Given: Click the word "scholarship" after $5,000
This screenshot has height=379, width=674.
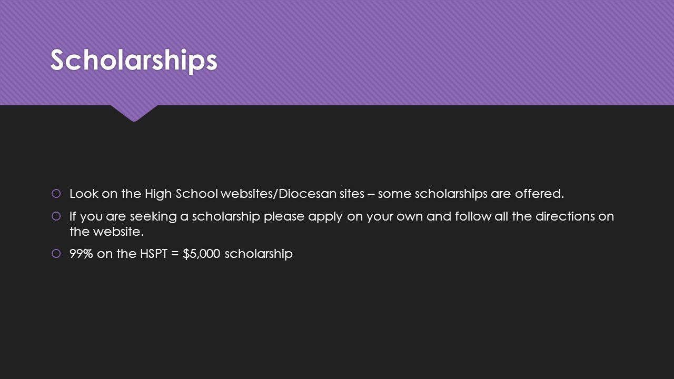Looking at the screenshot, I should click(259, 254).
